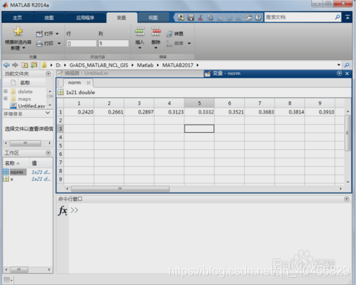Click the Forward arrow in address bar
This screenshot has height=285, width=357.
[15, 65]
